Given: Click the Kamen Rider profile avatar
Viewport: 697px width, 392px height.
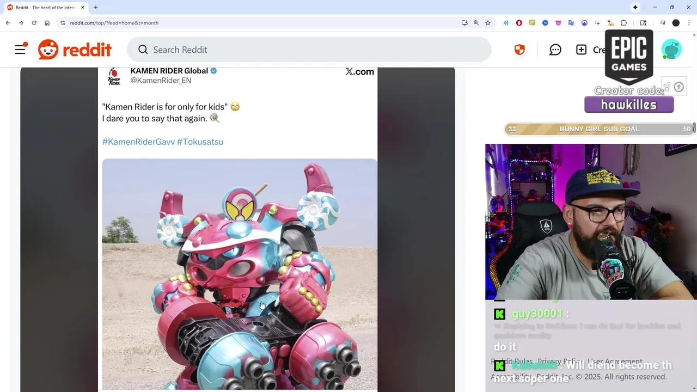Looking at the screenshot, I should [114, 76].
